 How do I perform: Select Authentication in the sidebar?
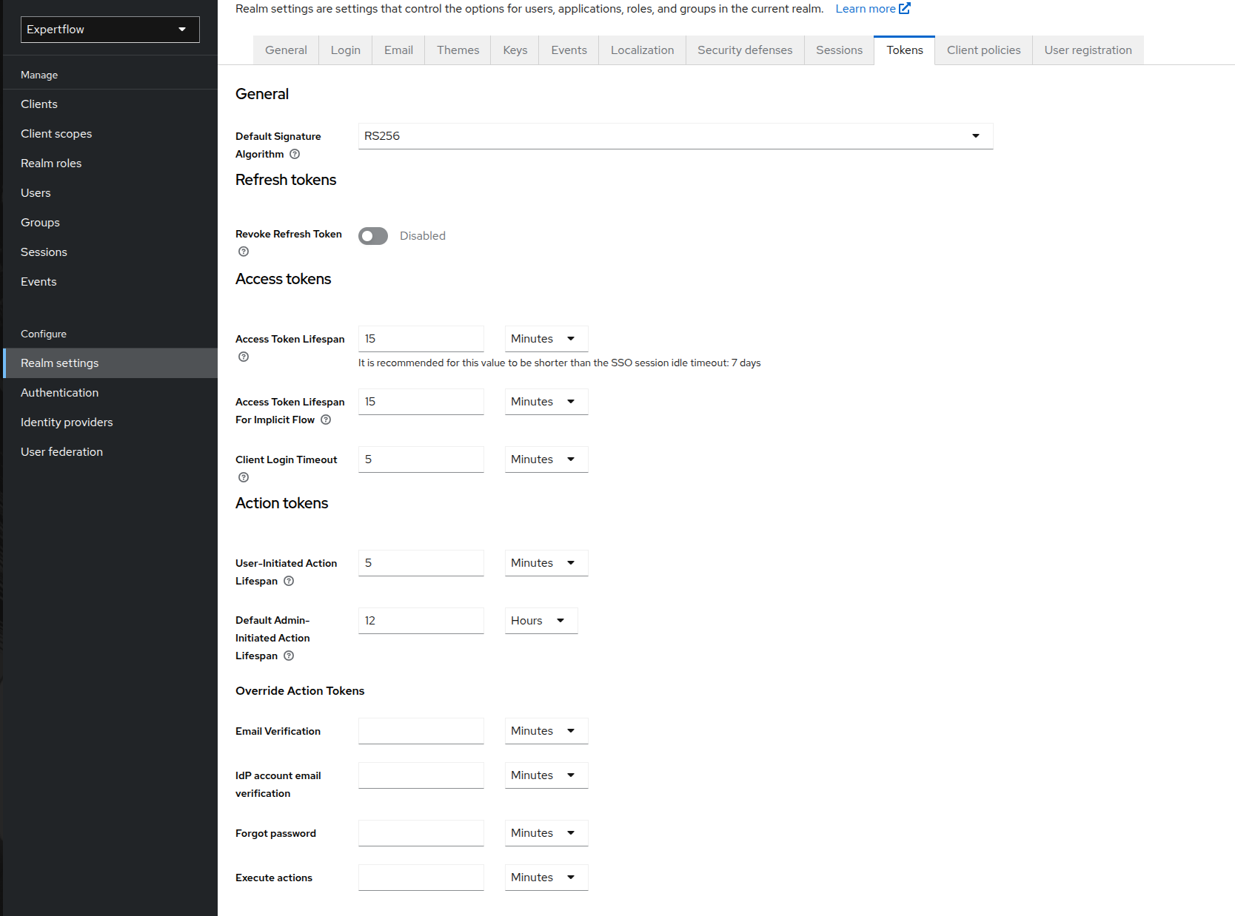tap(59, 392)
